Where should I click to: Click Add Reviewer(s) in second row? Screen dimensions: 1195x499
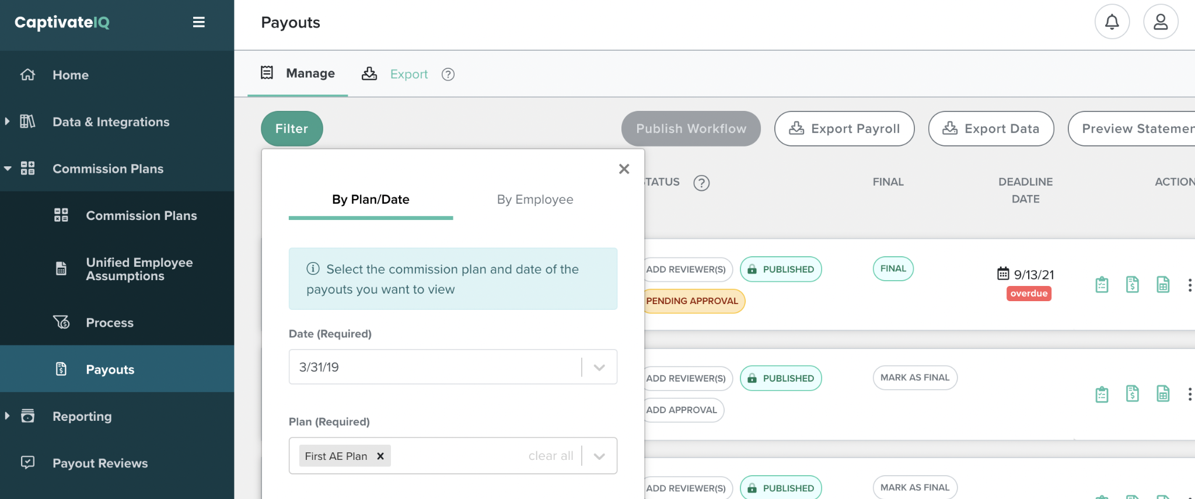coord(687,378)
